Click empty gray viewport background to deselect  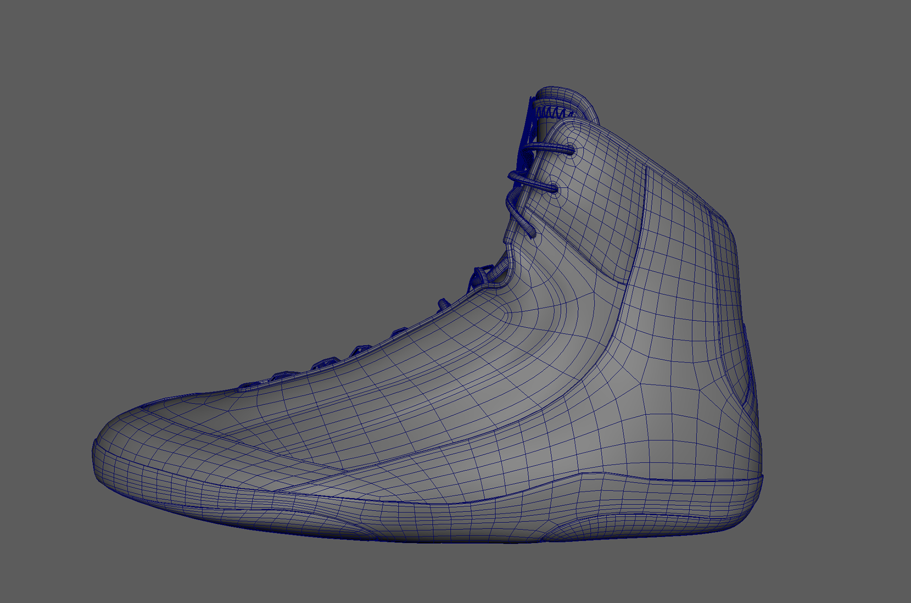point(190,142)
